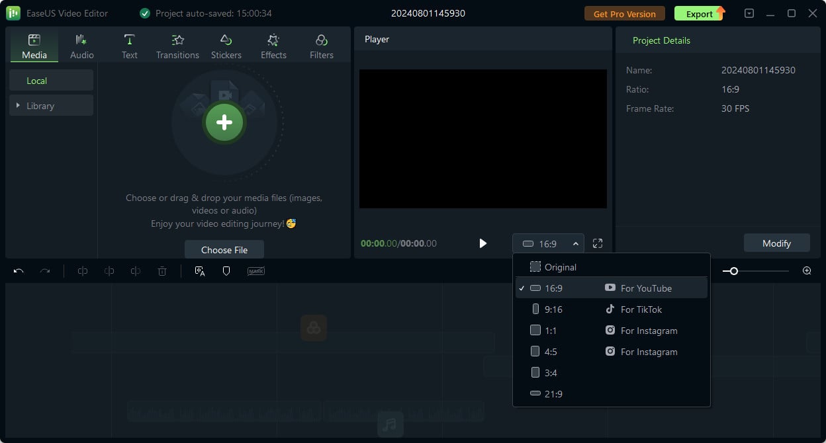Select 1:1 For Instagram ratio

tap(611, 331)
